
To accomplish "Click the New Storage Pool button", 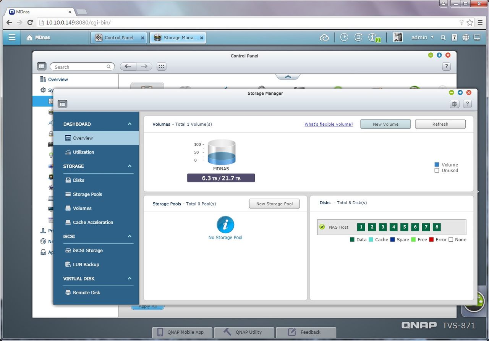I will click(x=274, y=204).
